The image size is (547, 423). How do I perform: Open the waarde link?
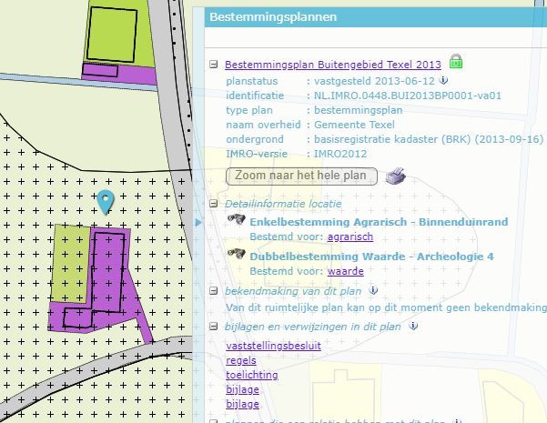[345, 271]
